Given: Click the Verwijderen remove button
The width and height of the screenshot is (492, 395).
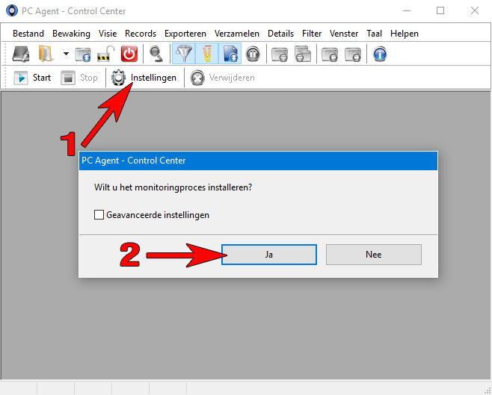Looking at the screenshot, I should click(x=223, y=78).
